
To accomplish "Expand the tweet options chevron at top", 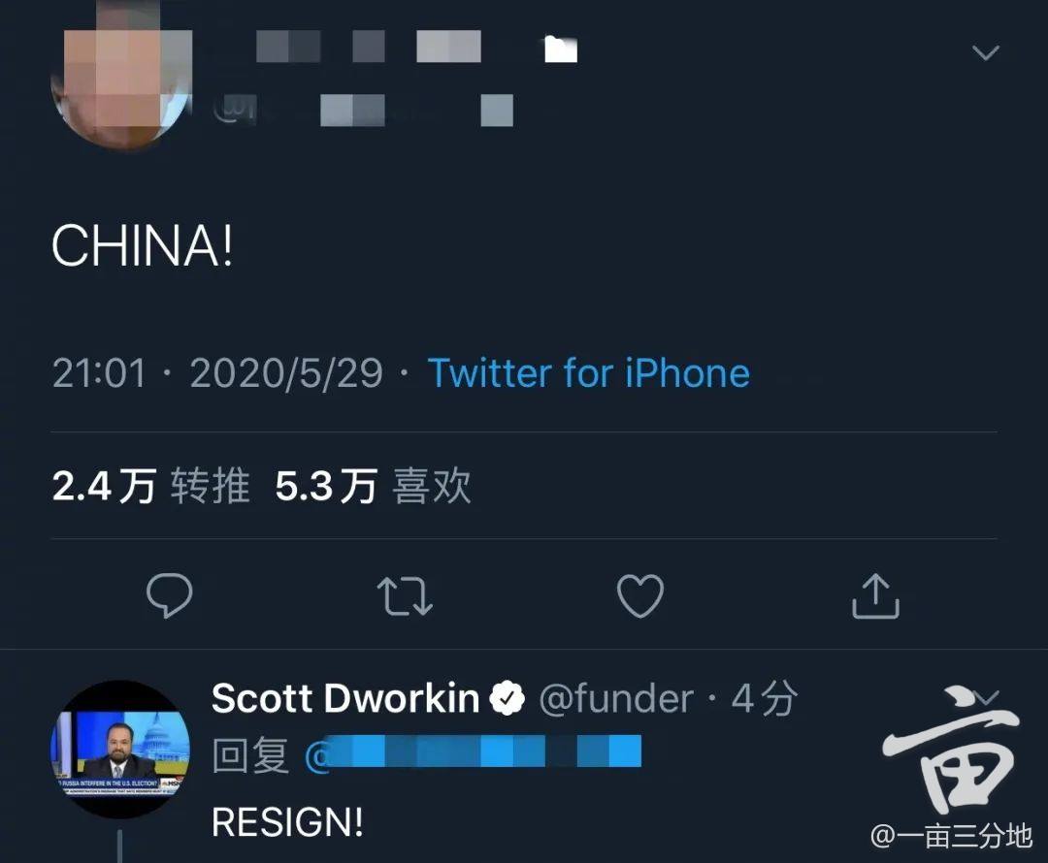I will pyautogui.click(x=985, y=52).
